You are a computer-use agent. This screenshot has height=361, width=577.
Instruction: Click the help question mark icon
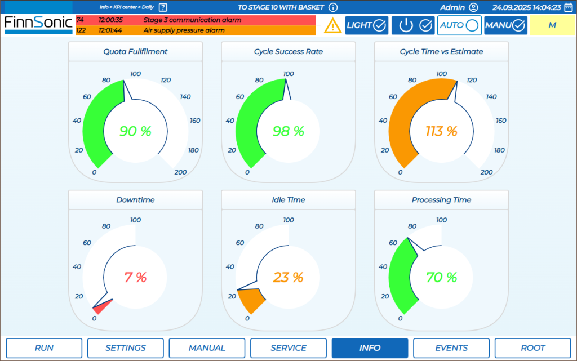coord(163,7)
